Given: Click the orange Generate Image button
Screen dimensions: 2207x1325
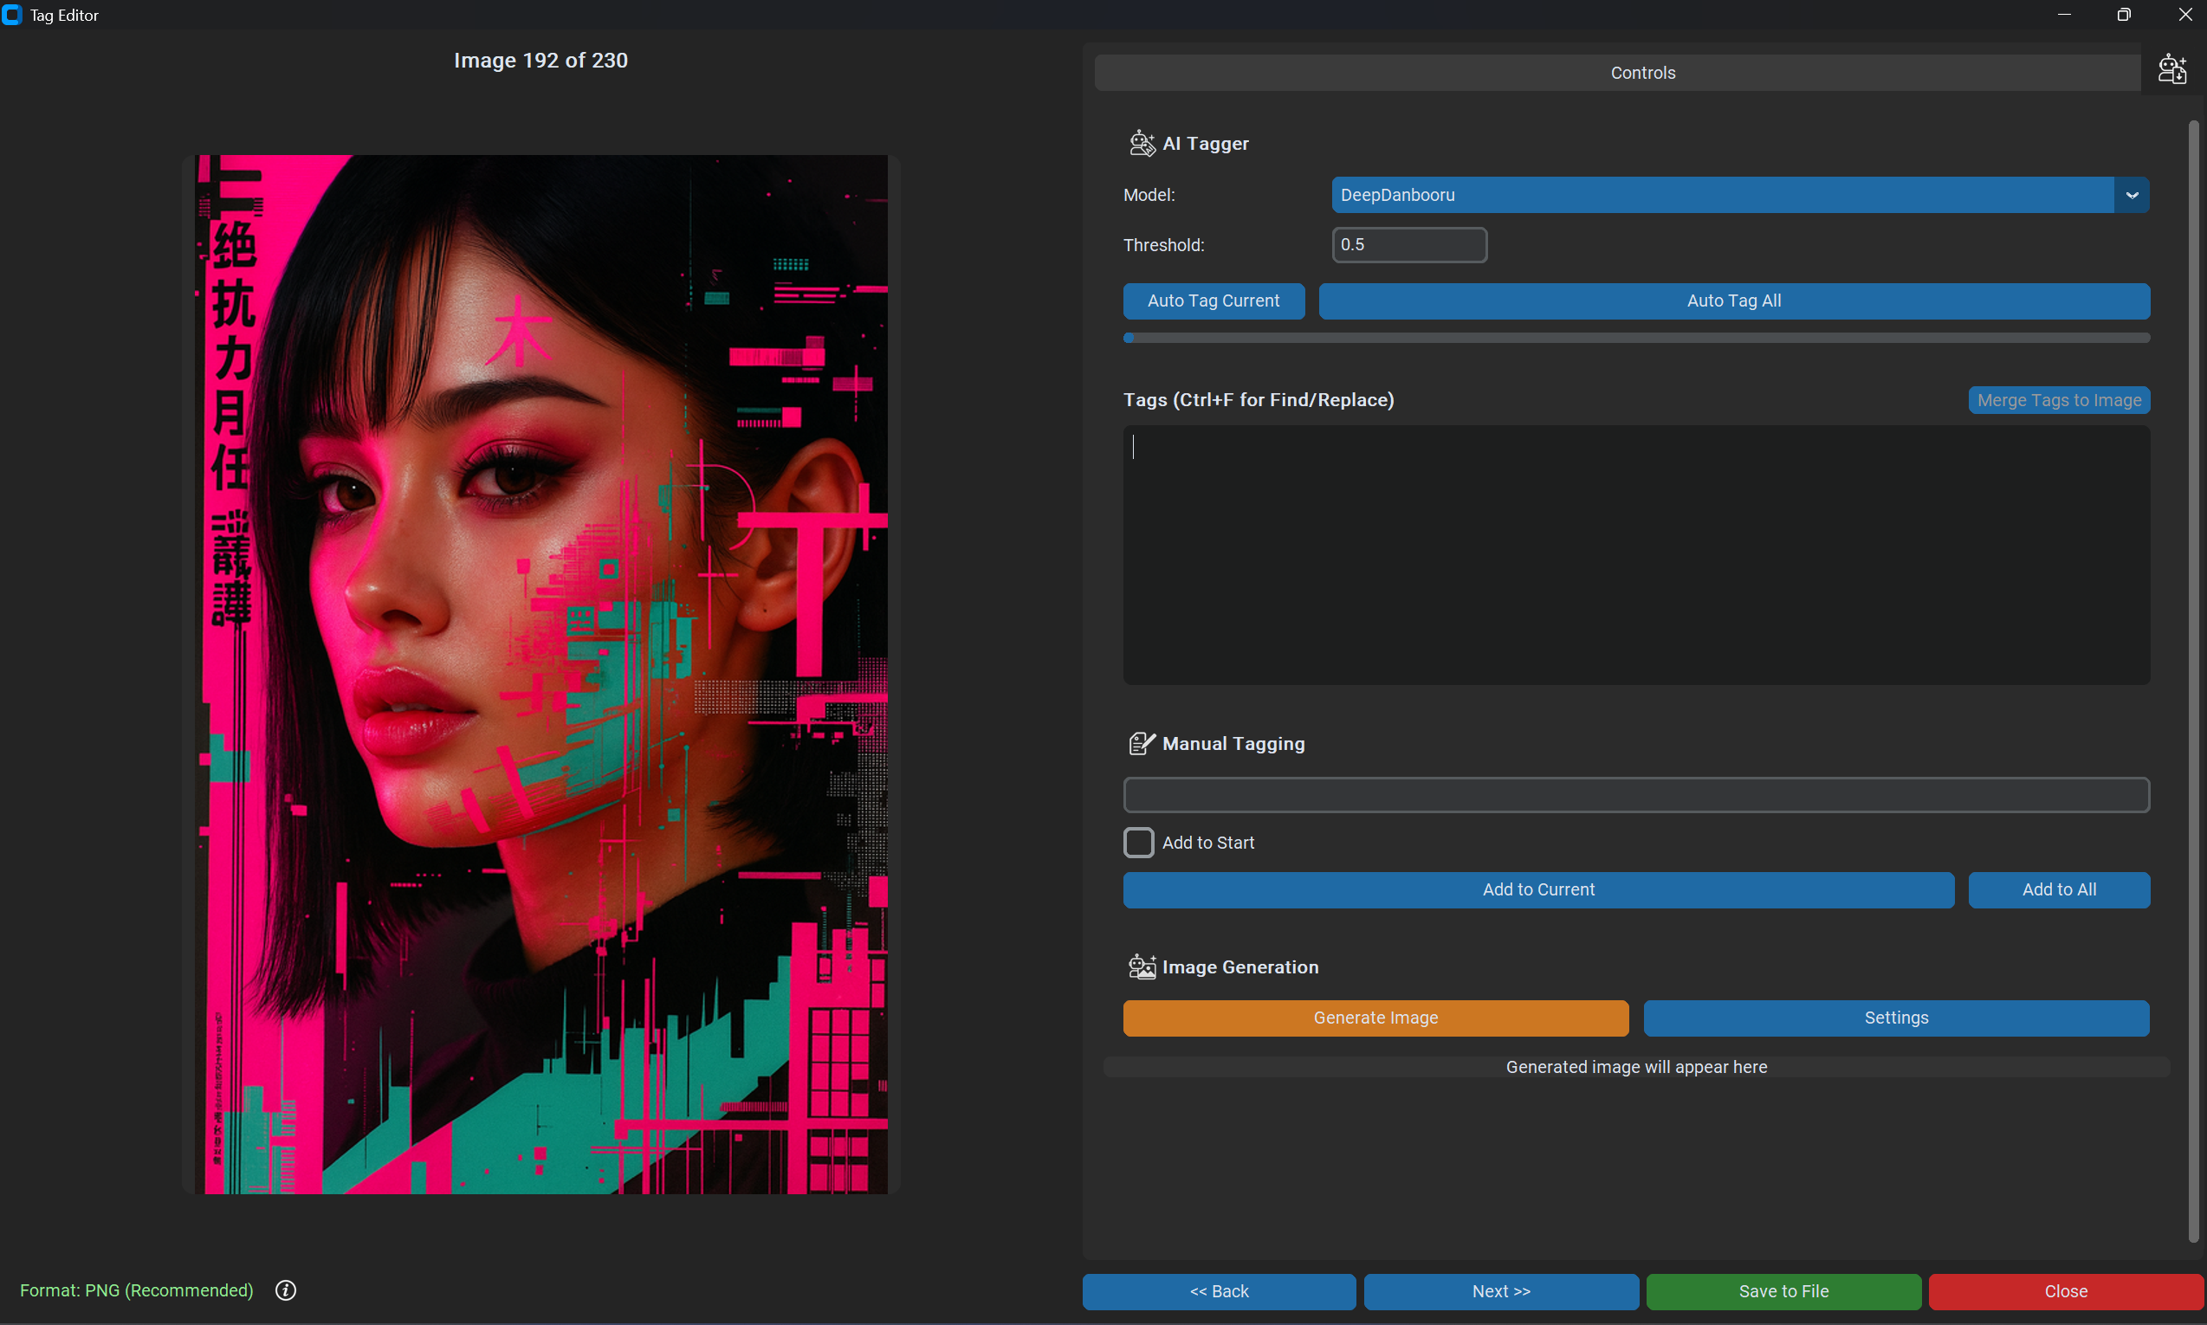Looking at the screenshot, I should (1375, 1018).
